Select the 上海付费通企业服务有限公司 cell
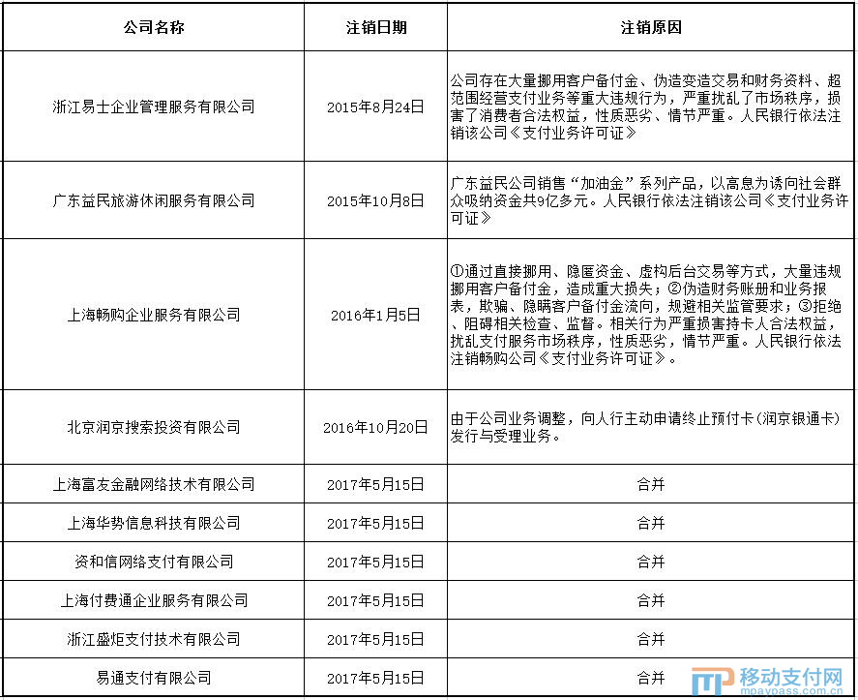Viewport: 858px width, 700px height. [154, 600]
